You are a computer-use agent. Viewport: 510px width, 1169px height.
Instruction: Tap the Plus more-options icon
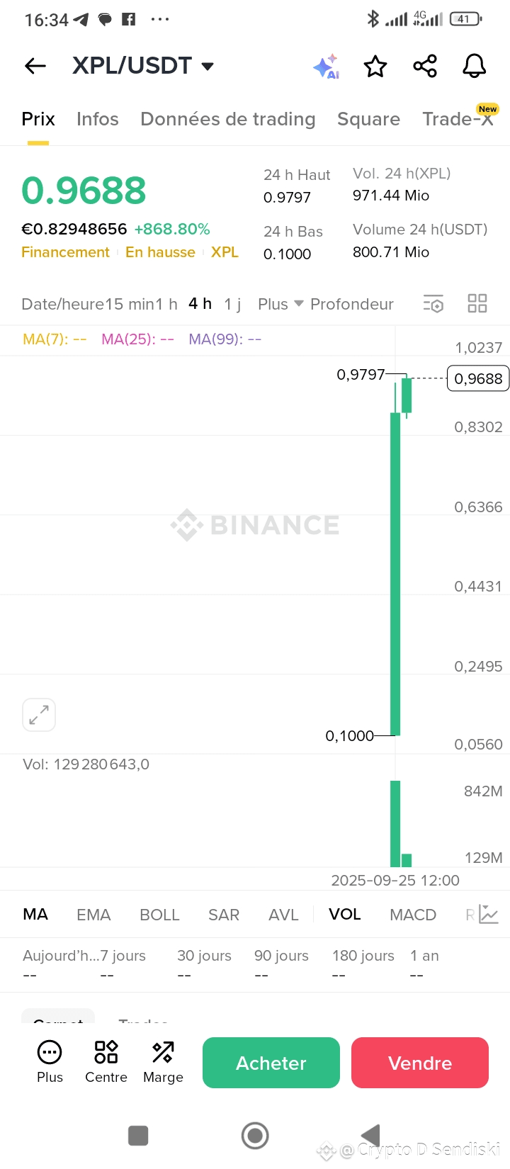point(50,1061)
